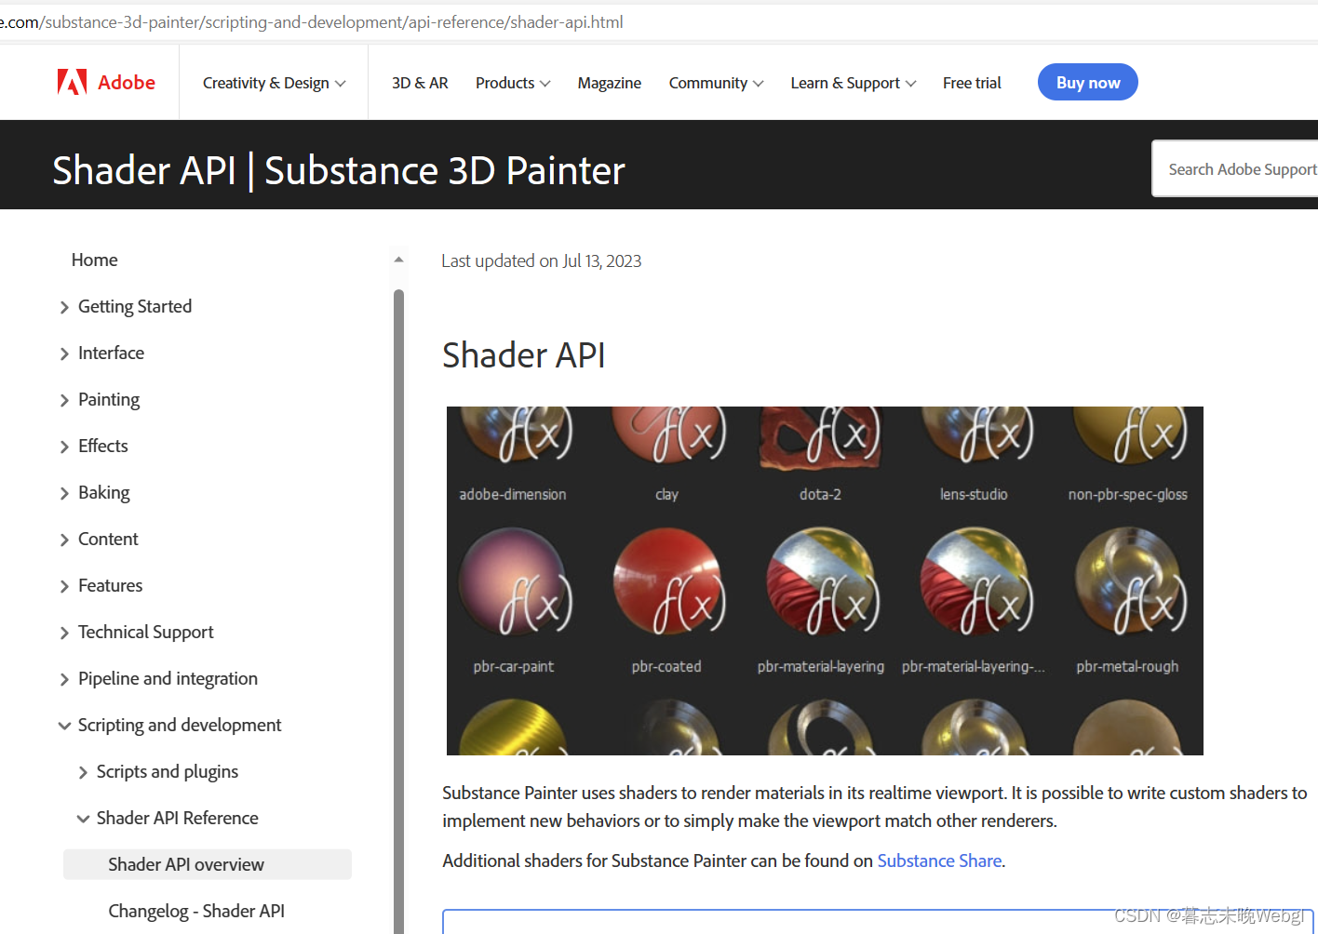Open the Effects sidebar link
Viewport: 1318px width, 934px height.
(x=103, y=446)
